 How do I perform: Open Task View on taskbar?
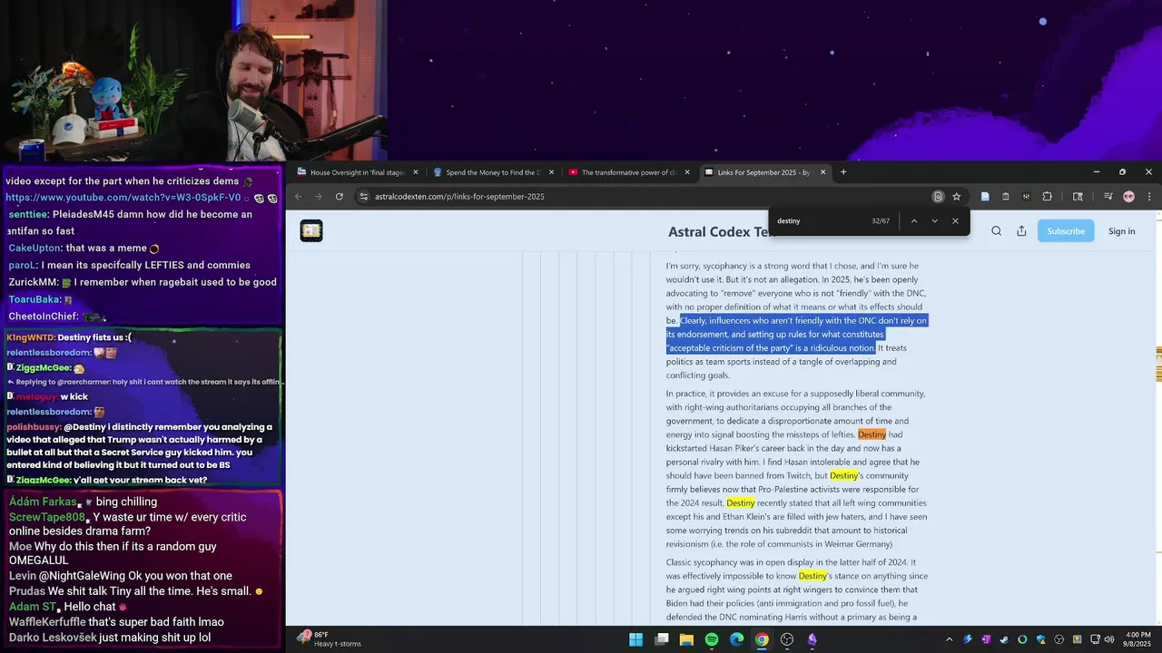tap(662, 639)
